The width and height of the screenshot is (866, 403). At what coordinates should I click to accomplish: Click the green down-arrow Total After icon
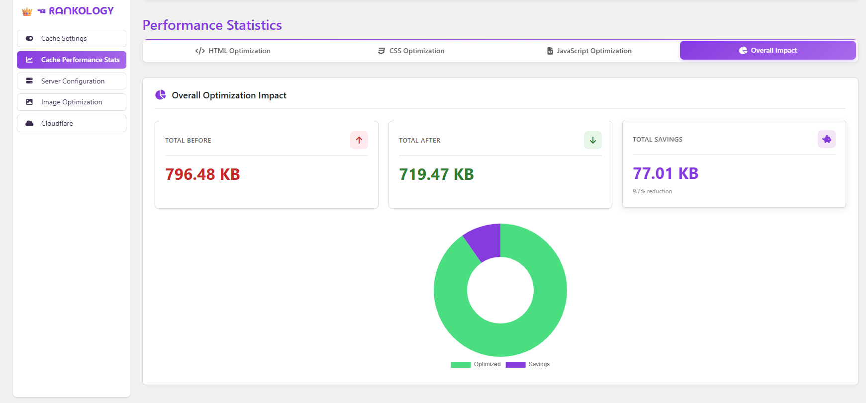pos(592,140)
